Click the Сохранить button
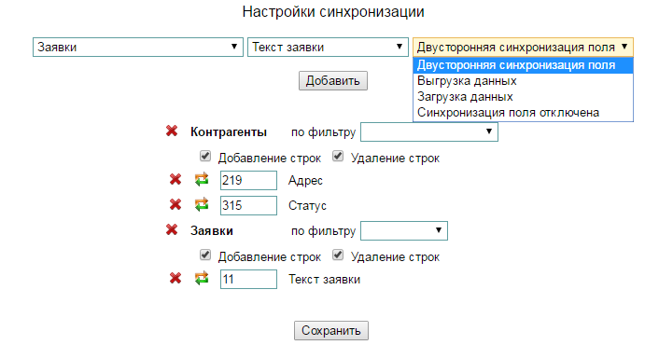This screenshot has width=659, height=345. (x=331, y=331)
